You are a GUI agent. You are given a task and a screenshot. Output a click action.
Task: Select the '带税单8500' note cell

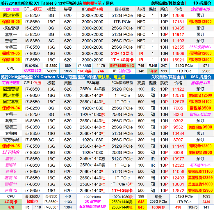tap(200, 108)
